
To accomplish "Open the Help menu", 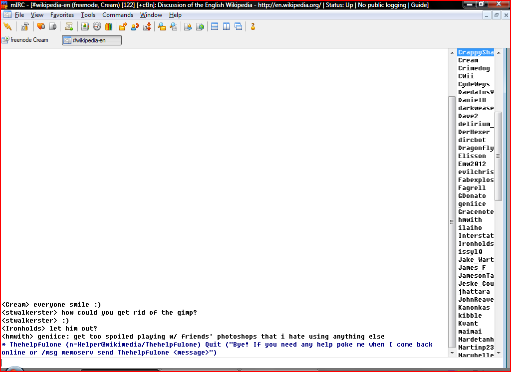I will (175, 15).
